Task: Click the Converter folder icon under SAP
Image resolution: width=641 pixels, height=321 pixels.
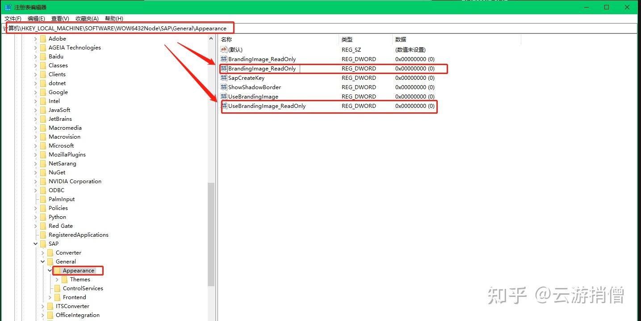Action: point(50,253)
